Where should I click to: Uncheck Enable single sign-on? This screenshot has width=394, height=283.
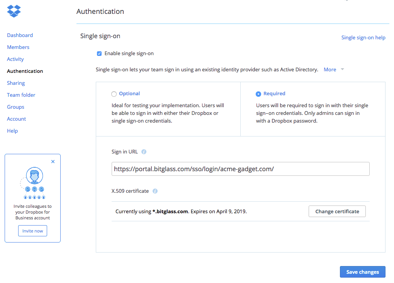[99, 53]
